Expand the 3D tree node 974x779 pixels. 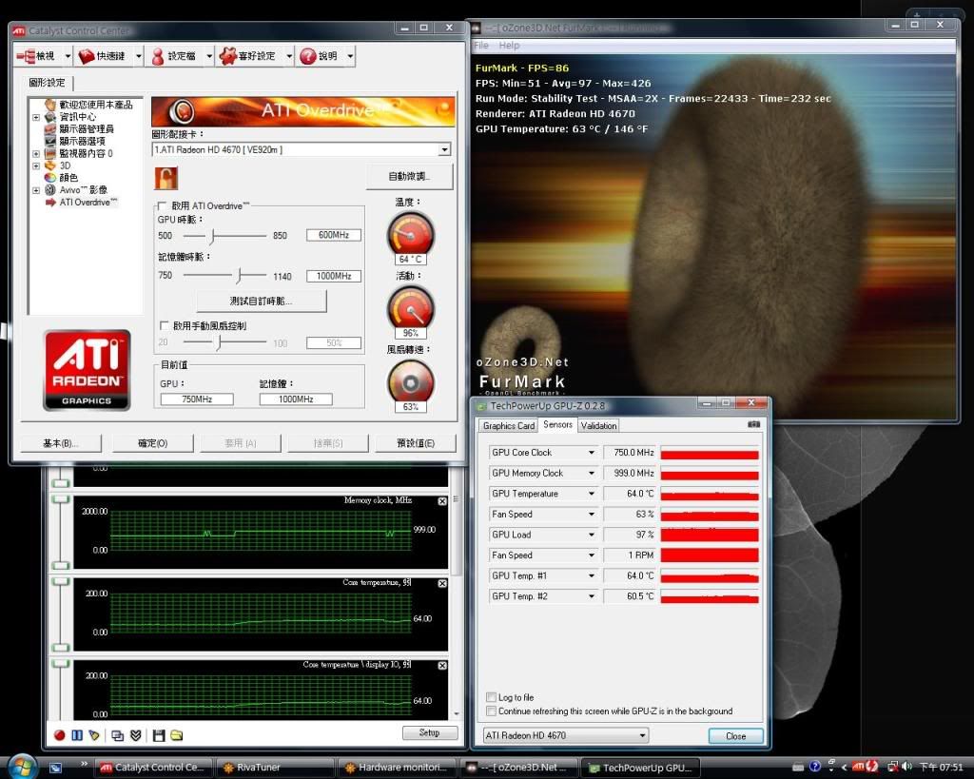coord(36,166)
